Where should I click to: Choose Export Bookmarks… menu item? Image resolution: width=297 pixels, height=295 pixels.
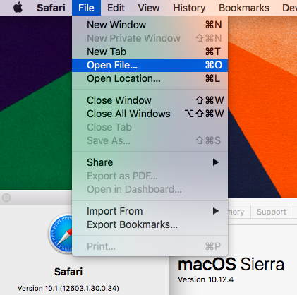150,224
